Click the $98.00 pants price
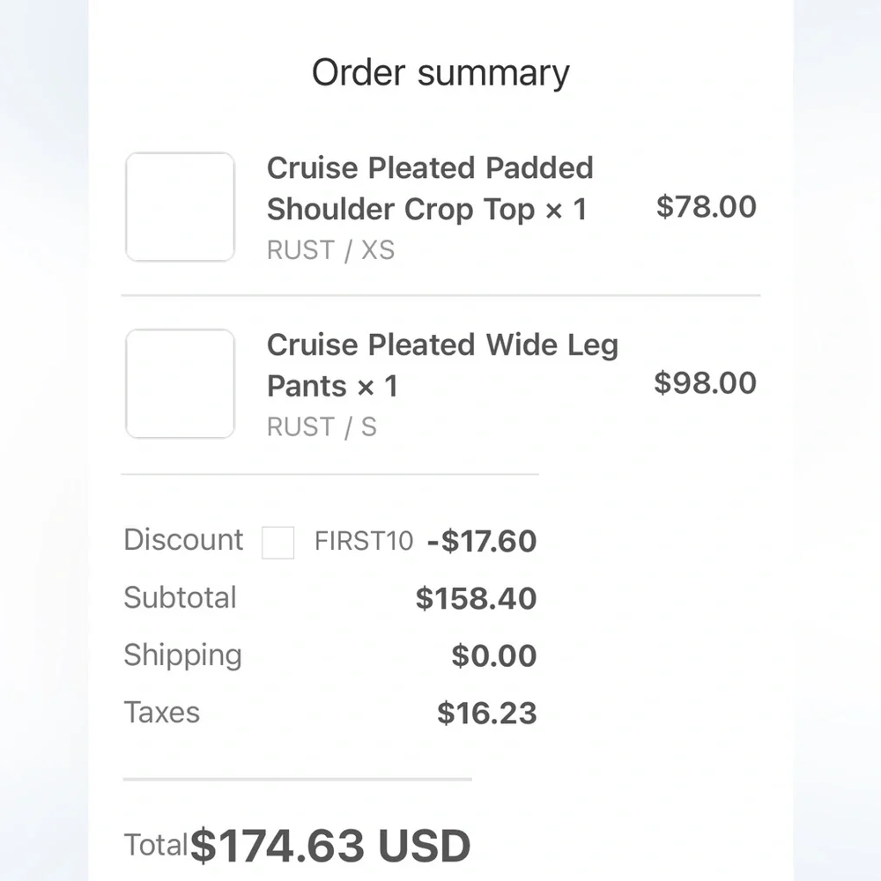881x881 pixels. pyautogui.click(x=705, y=382)
